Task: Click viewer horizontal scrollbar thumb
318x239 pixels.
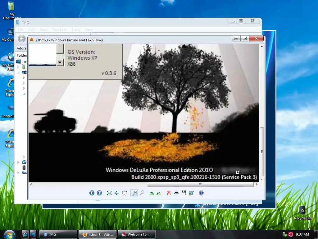Action: (x=200, y=184)
